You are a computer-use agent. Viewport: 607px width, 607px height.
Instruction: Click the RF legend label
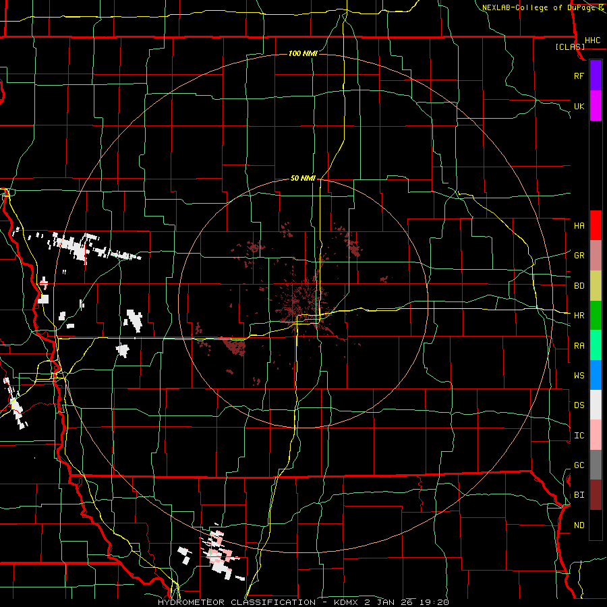tap(579, 76)
